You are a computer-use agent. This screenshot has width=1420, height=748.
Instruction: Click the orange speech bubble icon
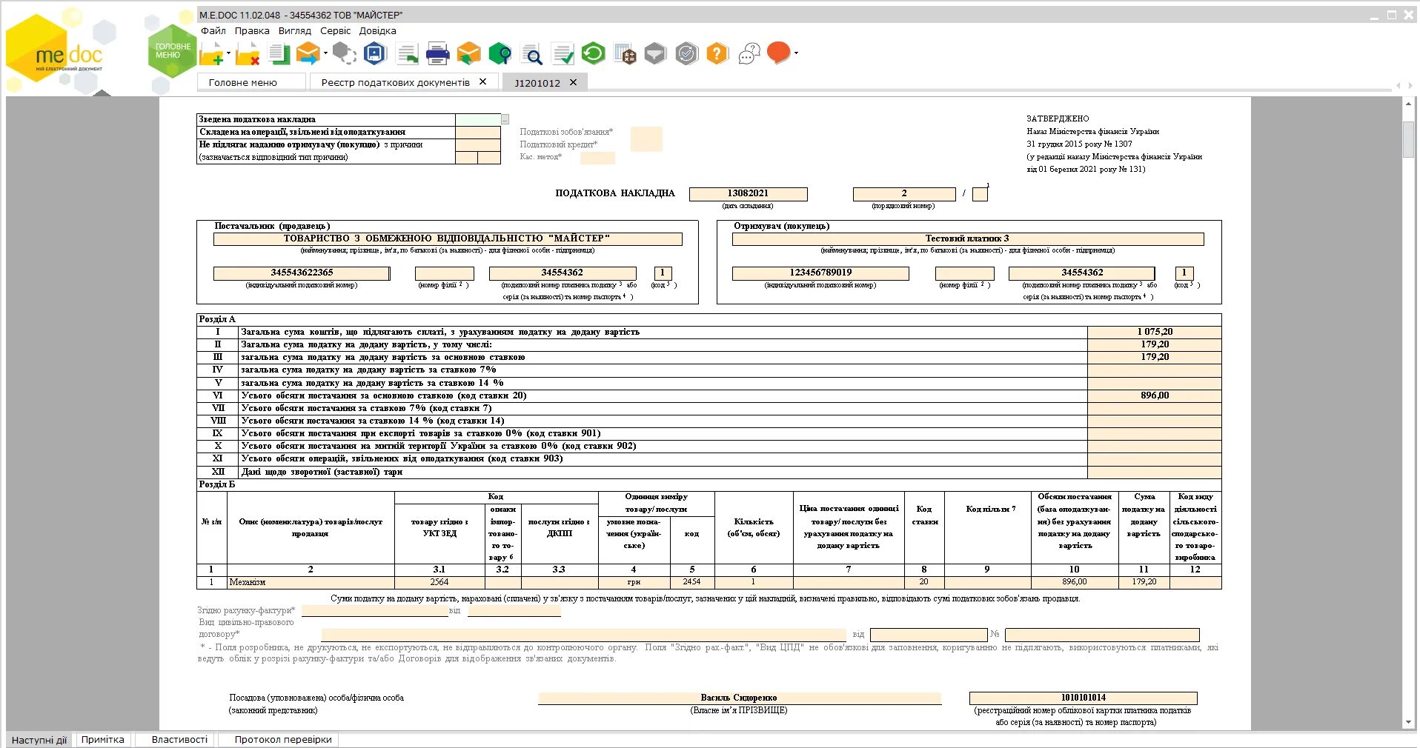click(778, 53)
